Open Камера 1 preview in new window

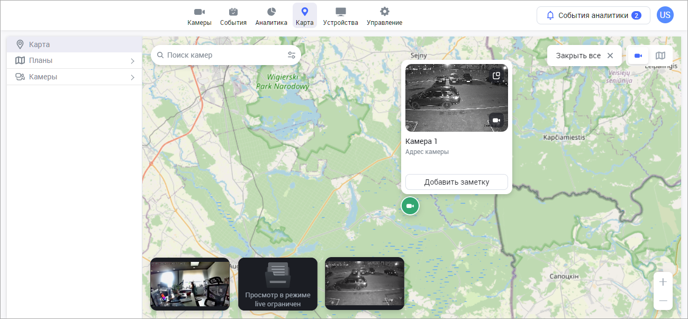point(496,76)
